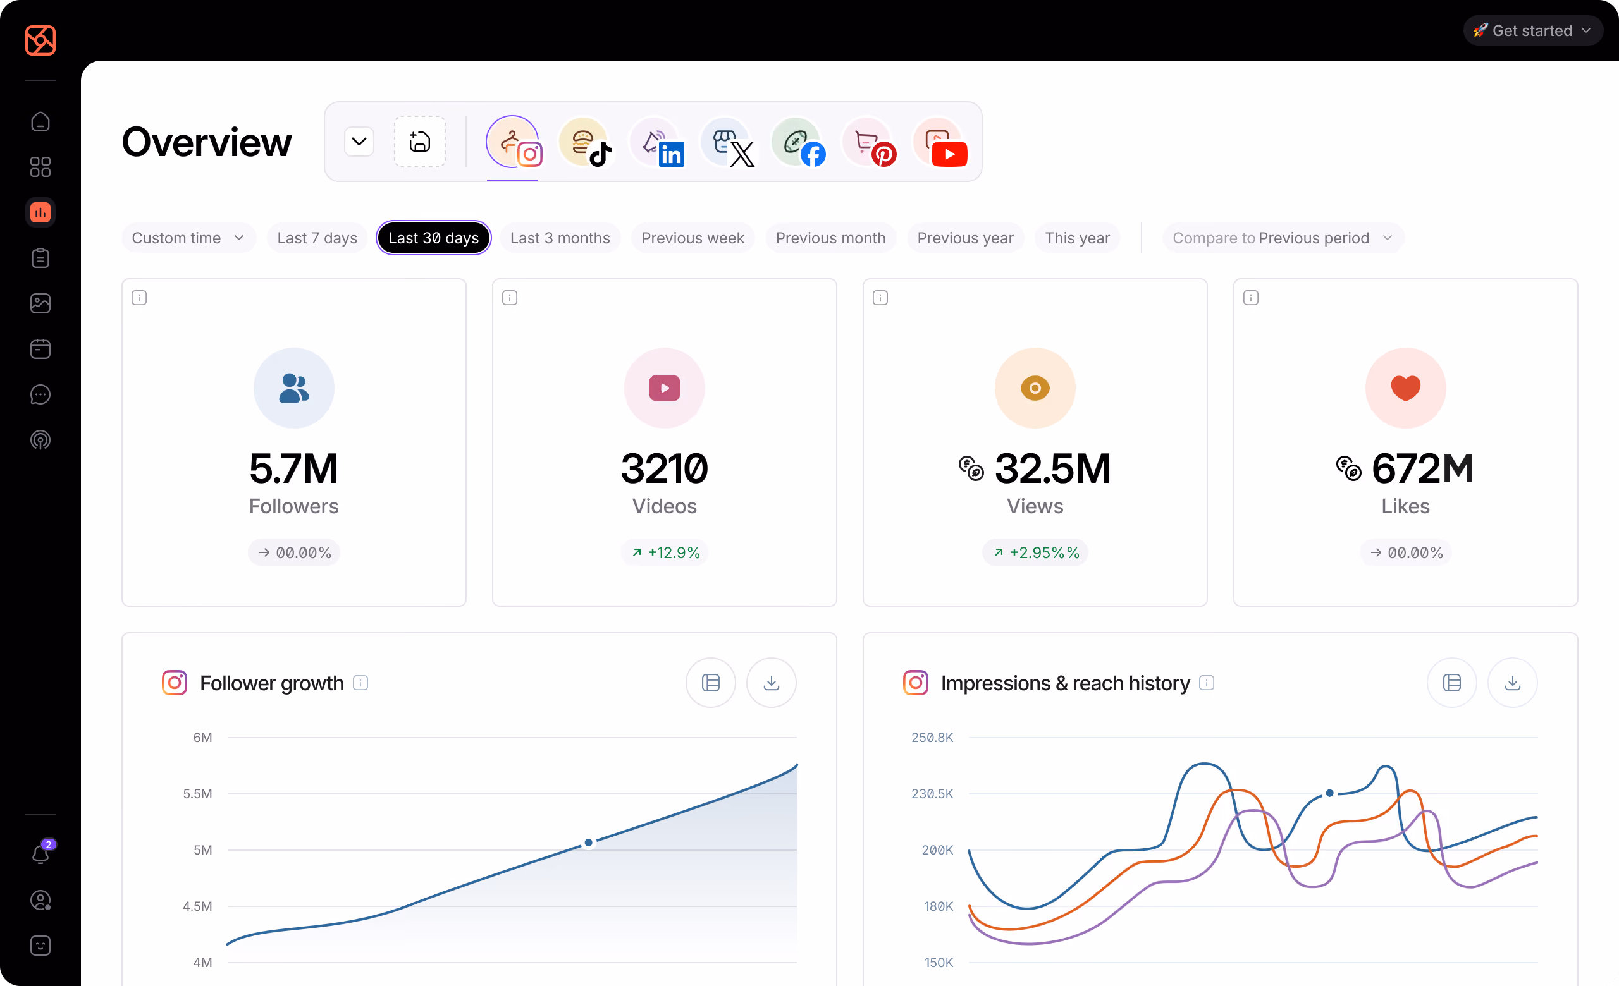Open the listening broadcast sidebar icon
This screenshot has width=1619, height=986.
(40, 440)
